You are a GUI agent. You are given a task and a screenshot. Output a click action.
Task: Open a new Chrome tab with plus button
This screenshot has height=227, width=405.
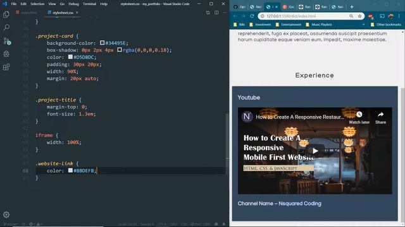pyautogui.click(x=352, y=7)
